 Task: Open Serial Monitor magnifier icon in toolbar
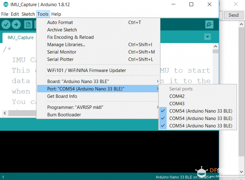pos(209,24)
